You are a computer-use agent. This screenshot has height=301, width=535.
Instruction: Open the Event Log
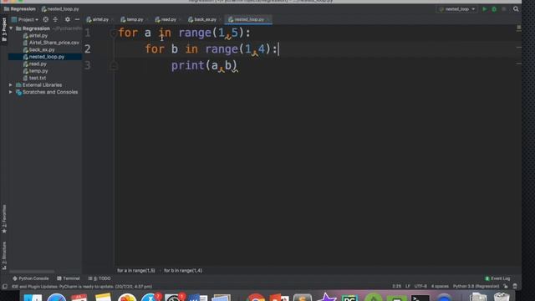pyautogui.click(x=497, y=278)
